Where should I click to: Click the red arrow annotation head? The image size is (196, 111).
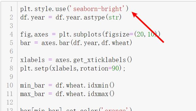pyautogui.click(x=135, y=15)
